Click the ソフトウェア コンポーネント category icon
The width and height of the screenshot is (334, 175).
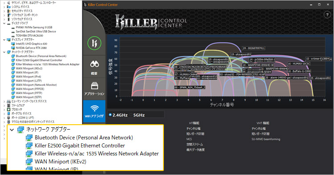pos(9,15)
